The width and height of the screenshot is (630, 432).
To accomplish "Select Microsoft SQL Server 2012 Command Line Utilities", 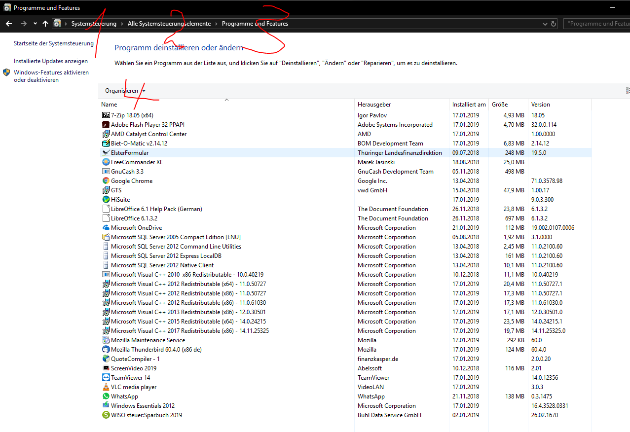I will (345, 247).
